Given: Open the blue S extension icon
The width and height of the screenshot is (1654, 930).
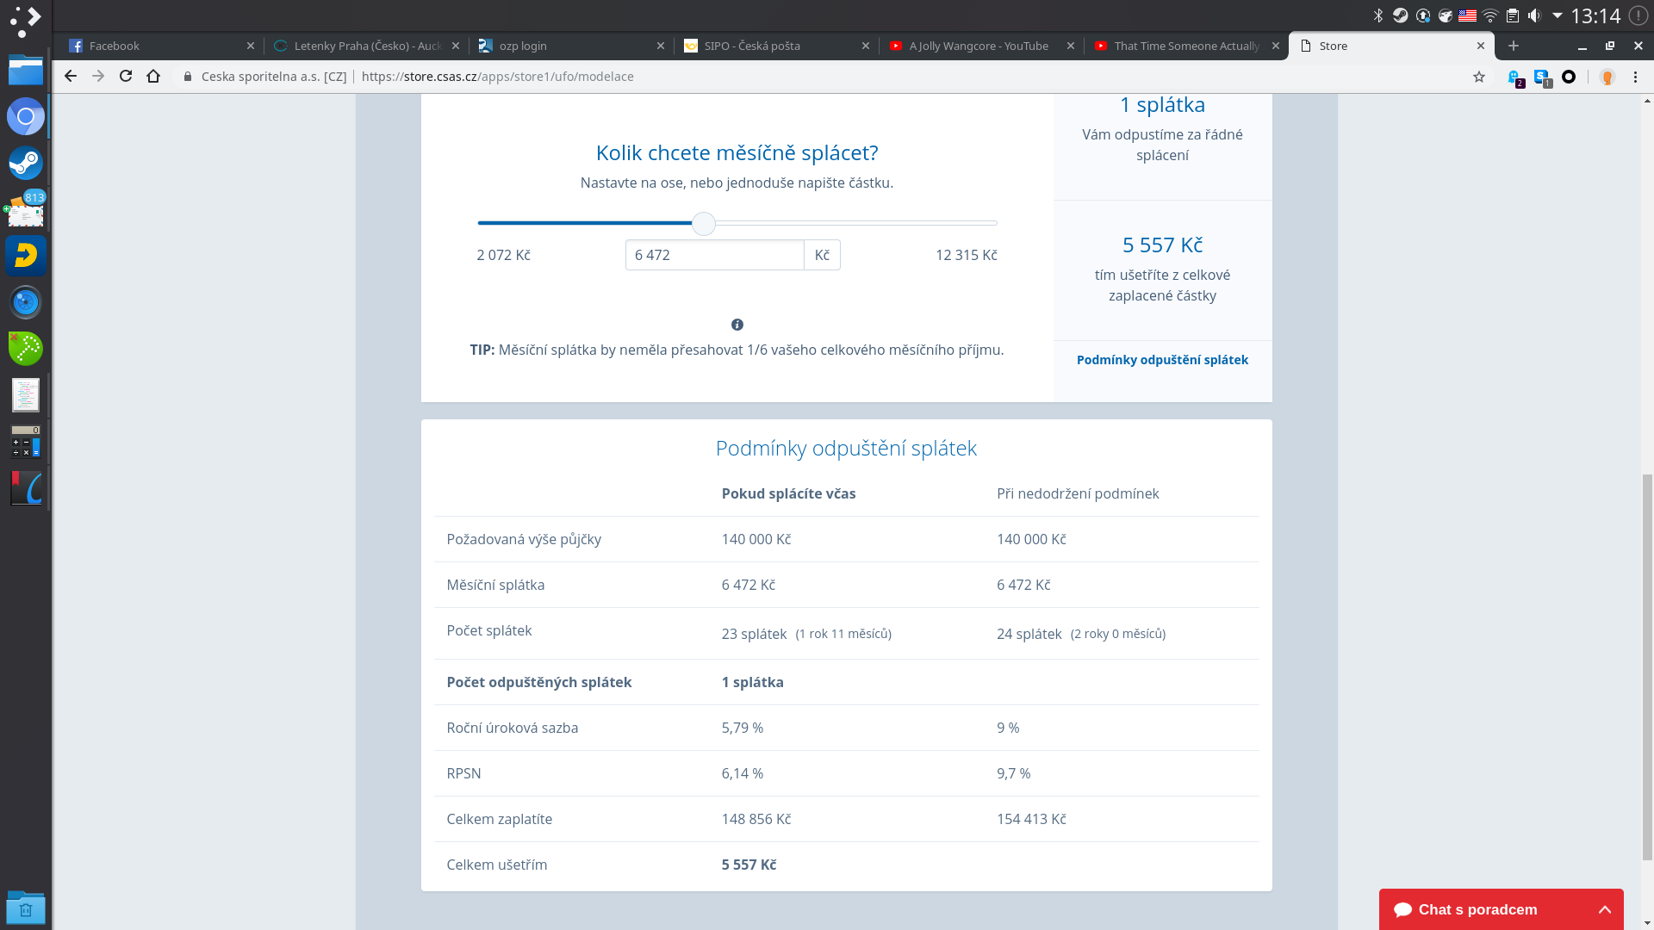Looking at the screenshot, I should (x=1542, y=77).
